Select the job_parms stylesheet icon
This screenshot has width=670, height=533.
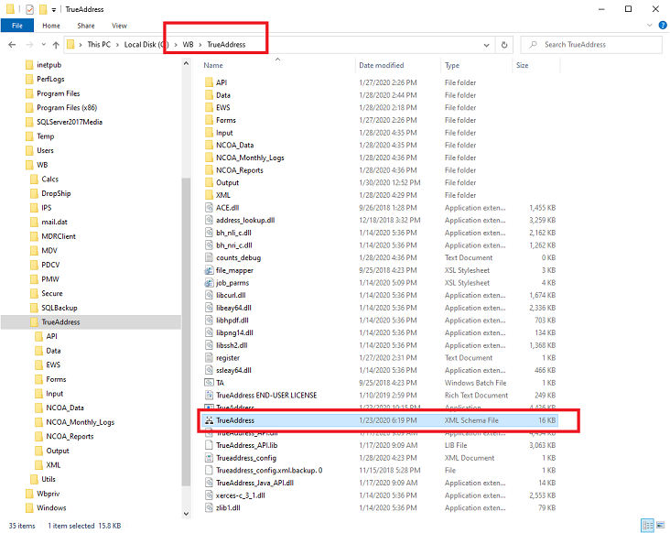click(209, 283)
